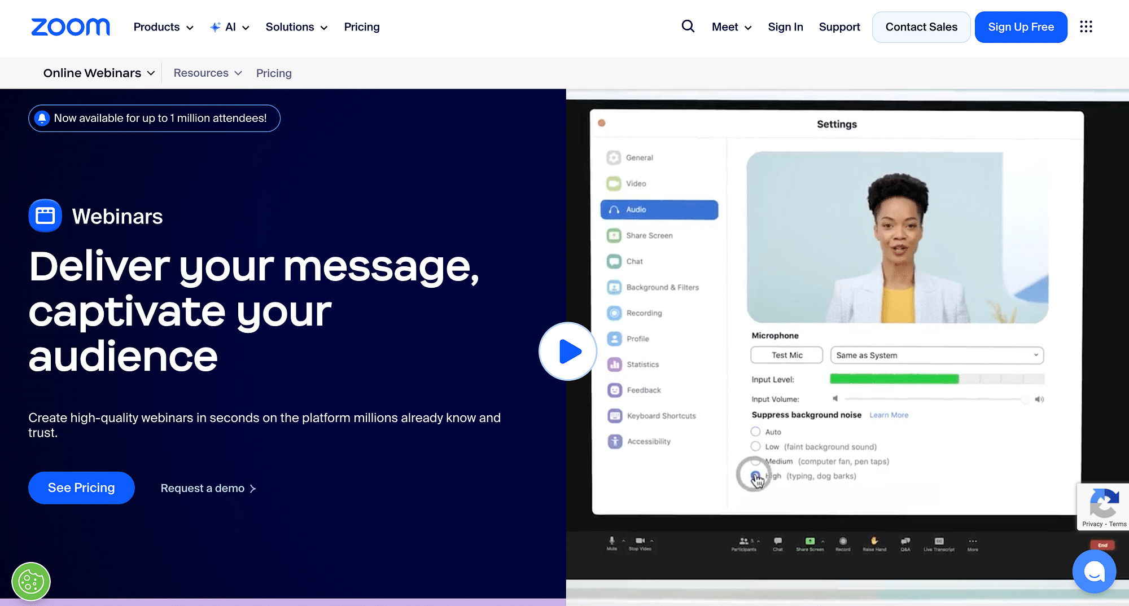Image resolution: width=1129 pixels, height=606 pixels.
Task: Play the webinar video
Action: [x=568, y=351]
